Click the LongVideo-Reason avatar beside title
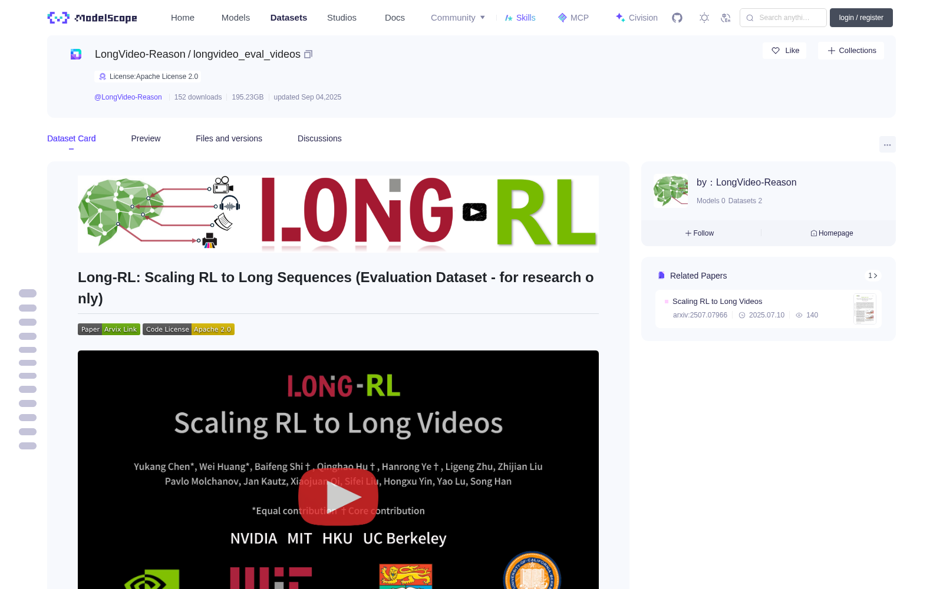The height and width of the screenshot is (589, 943). coord(76,54)
